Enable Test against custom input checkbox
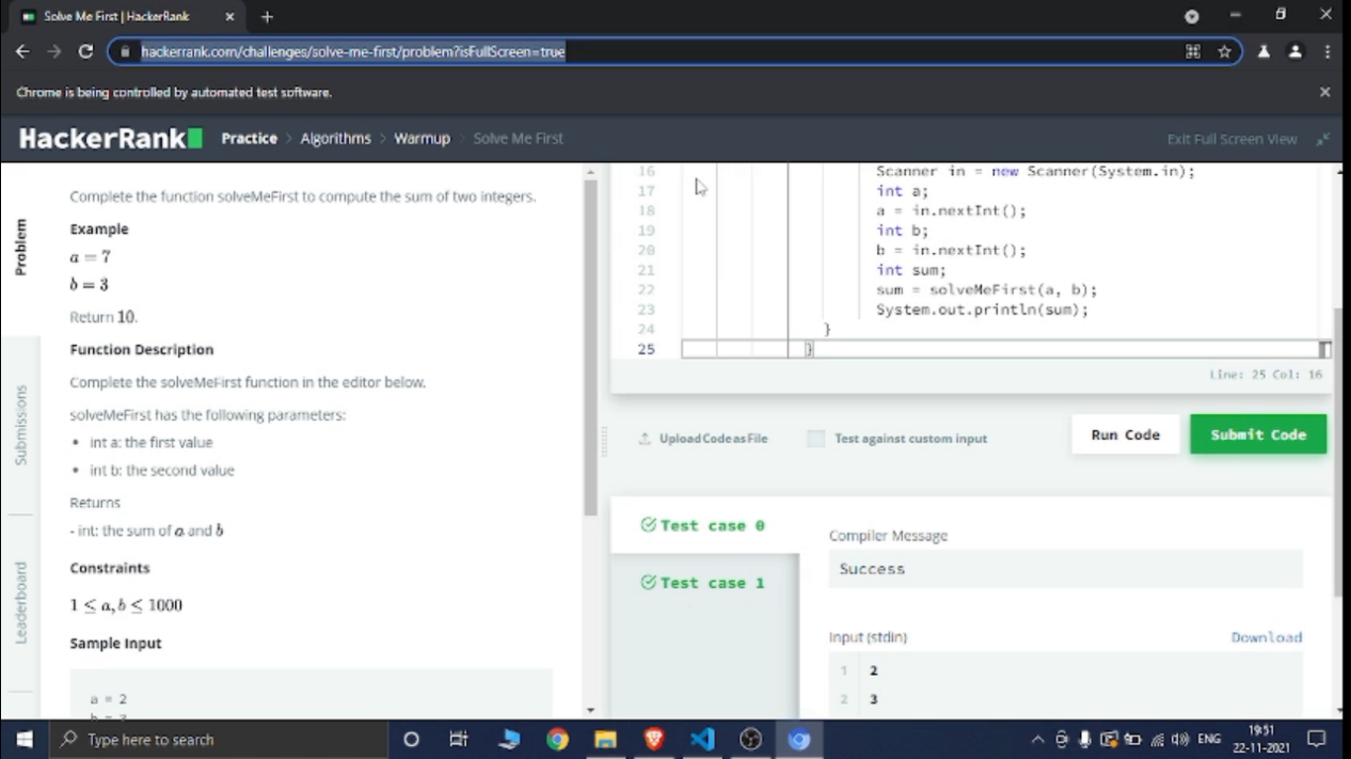1351x759 pixels. [816, 438]
